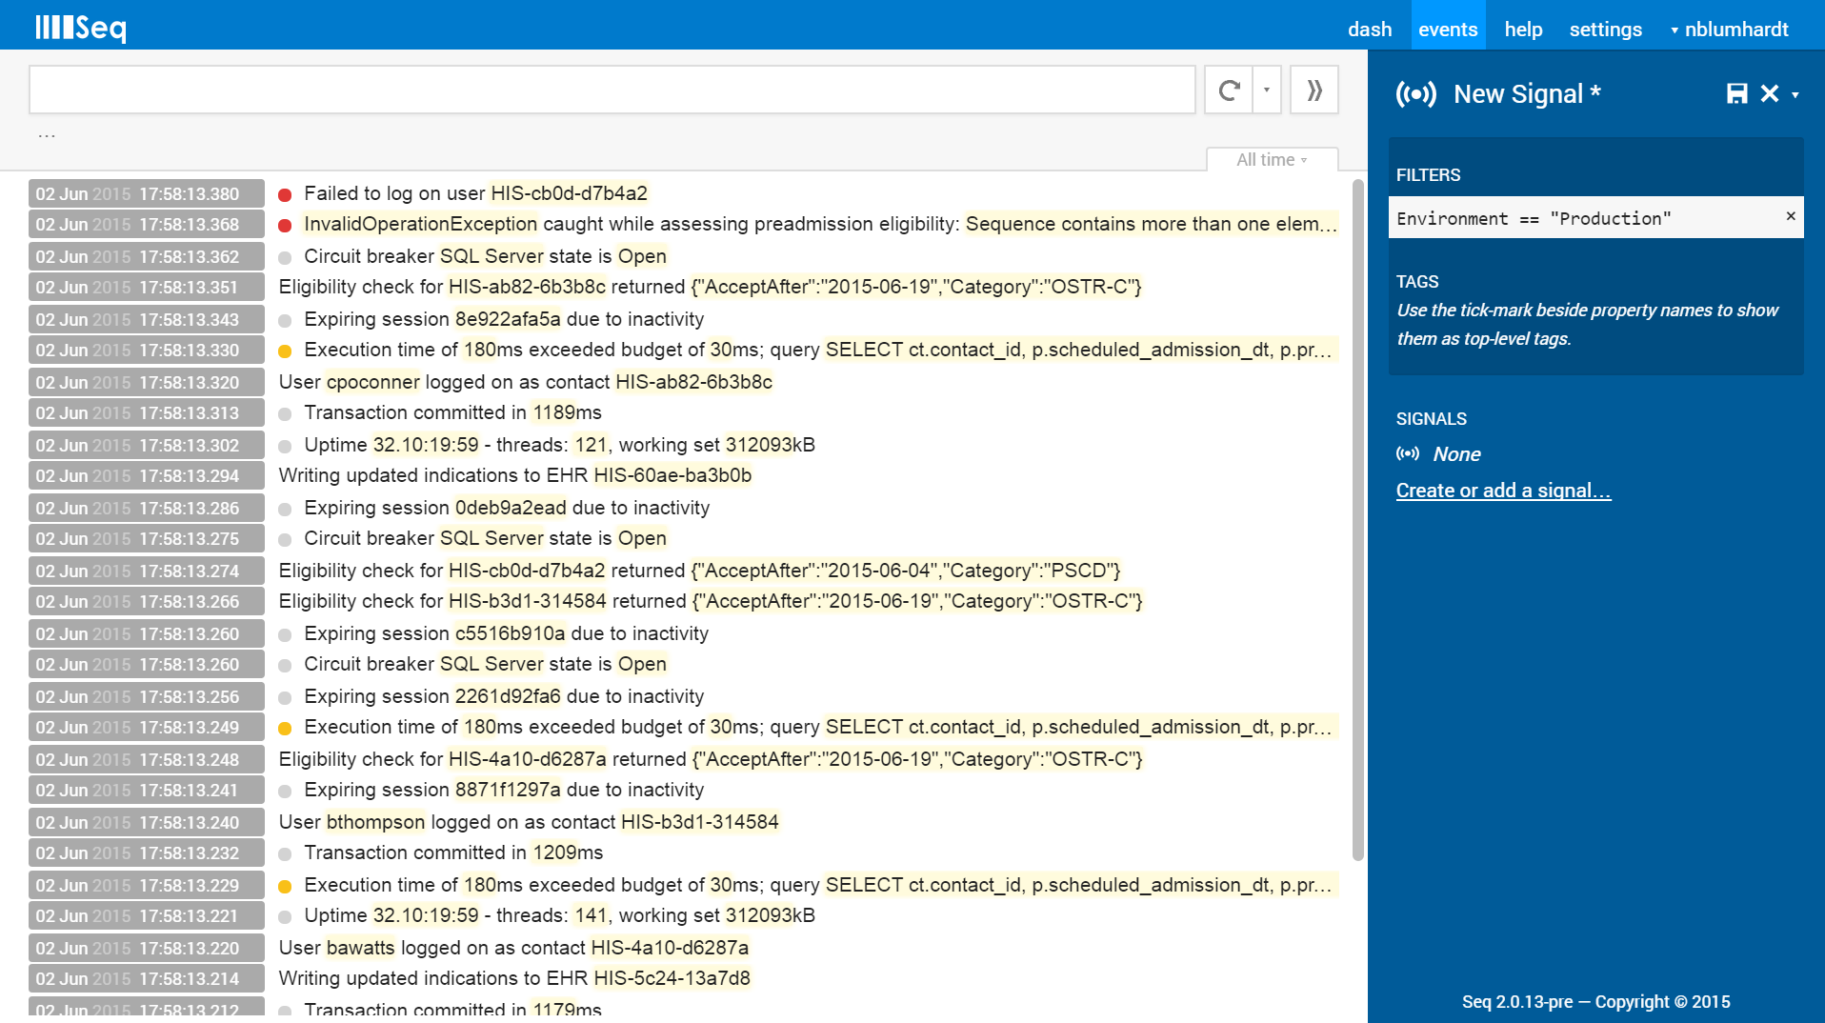Click the yellow warning dot at 17:58:13.330
This screenshot has width=1825, height=1023.
pyautogui.click(x=284, y=351)
